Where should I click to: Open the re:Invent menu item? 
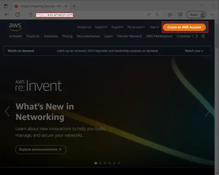[15, 36]
